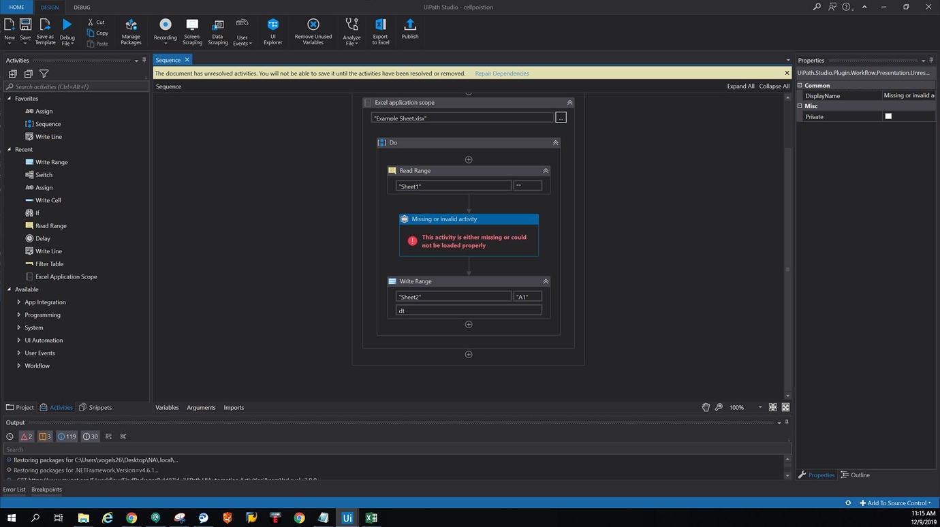Collapse the Read Range activity
940x527 pixels.
[546, 171]
